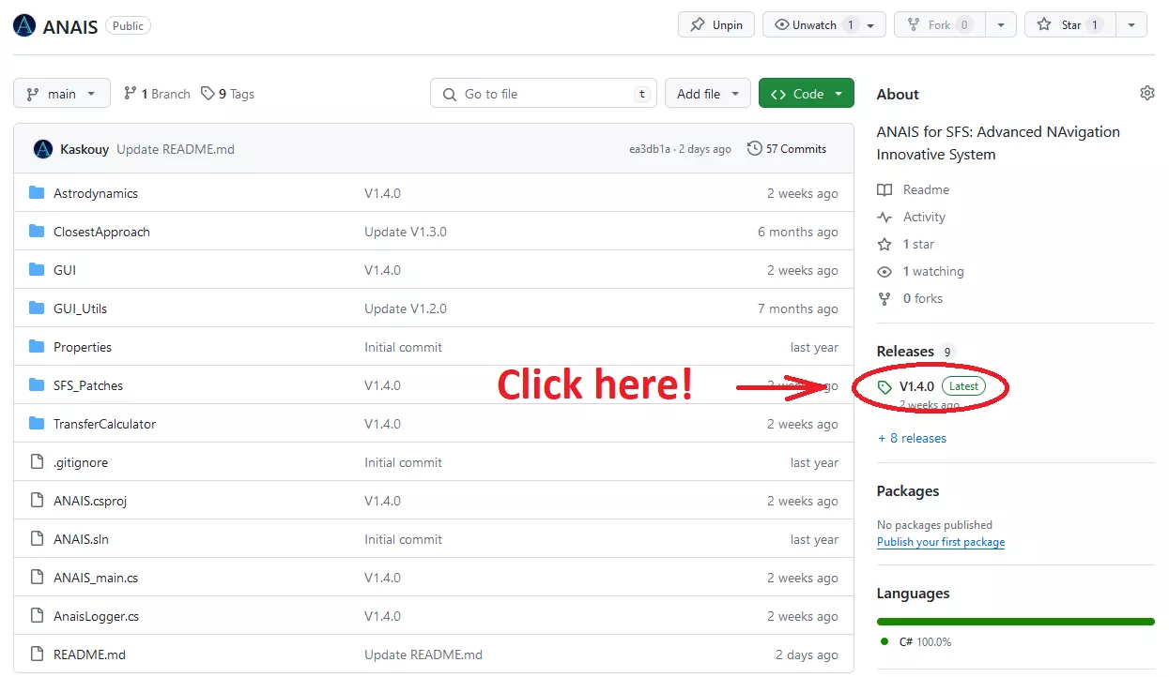Focus the Go to file search field
Image resolution: width=1169 pixels, height=677 pixels.
coord(544,94)
